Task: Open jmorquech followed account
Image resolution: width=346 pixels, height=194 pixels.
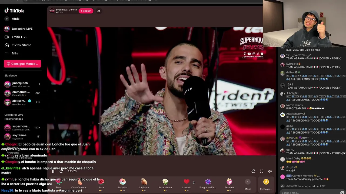Action: click(x=22, y=84)
